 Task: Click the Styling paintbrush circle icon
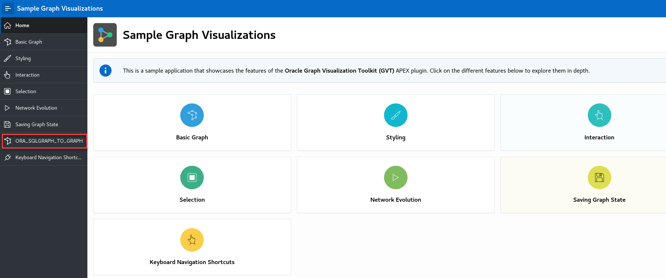tap(395, 115)
